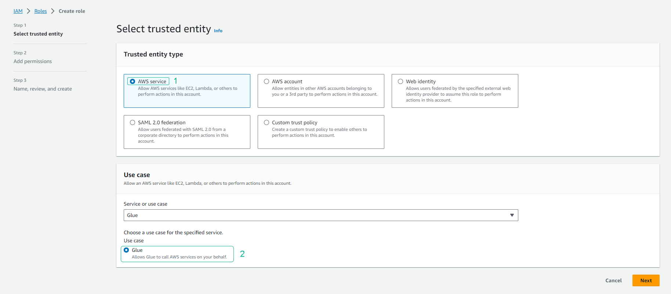Click the dropdown arrow beside Glue
This screenshot has width=671, height=294.
512,215
